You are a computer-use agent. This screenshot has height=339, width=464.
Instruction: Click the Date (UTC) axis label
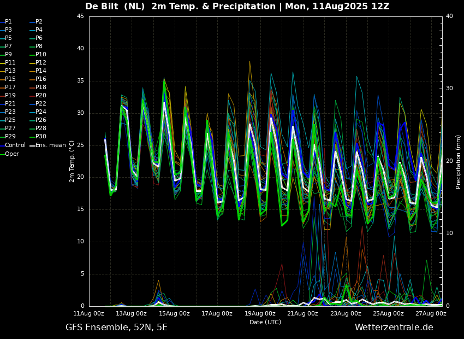pos(265,322)
